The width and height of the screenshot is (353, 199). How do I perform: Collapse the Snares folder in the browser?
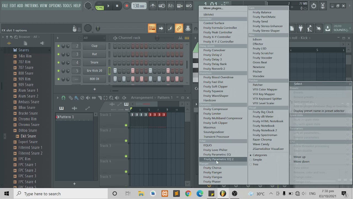[x=23, y=50]
